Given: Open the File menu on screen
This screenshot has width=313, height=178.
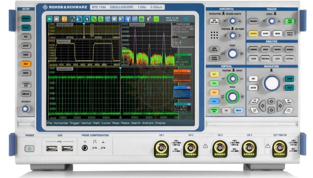Looking at the screenshot, I should [x=50, y=123].
